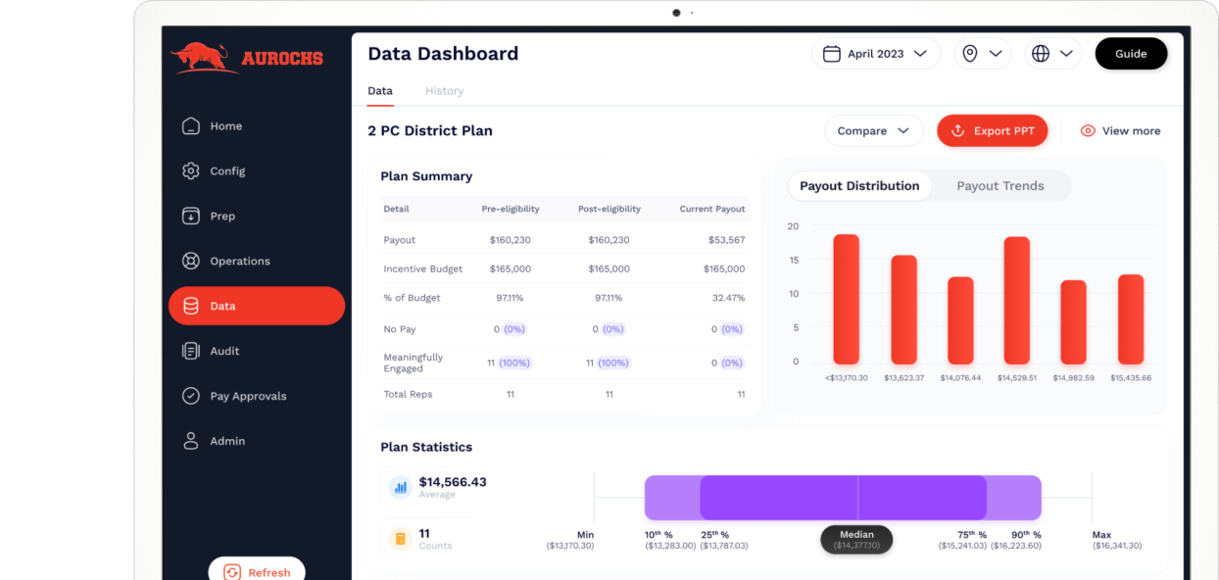Open Operations lifebuoy icon
This screenshot has width=1219, height=580.
[191, 262]
